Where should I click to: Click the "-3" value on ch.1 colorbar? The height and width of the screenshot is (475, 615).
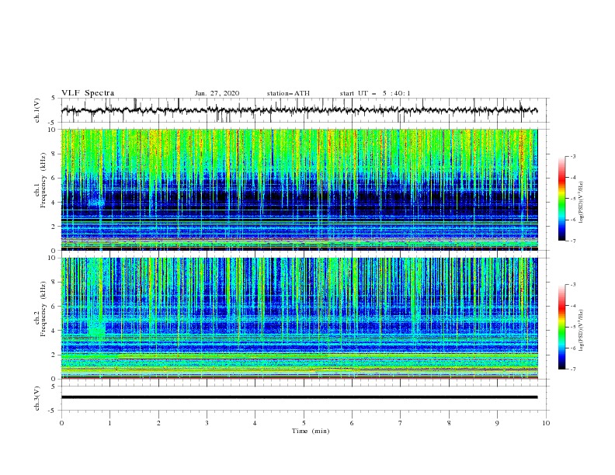click(573, 156)
